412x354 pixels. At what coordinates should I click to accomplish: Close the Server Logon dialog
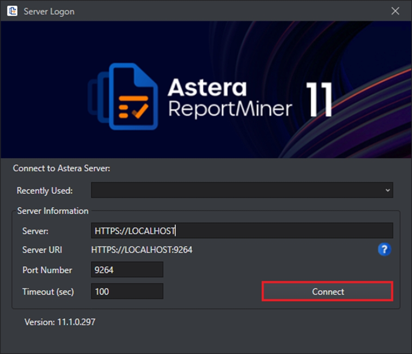[395, 11]
